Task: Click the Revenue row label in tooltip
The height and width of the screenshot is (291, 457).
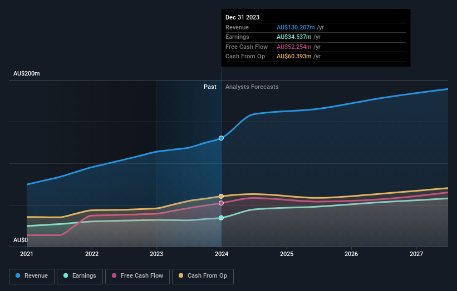Action: [237, 27]
